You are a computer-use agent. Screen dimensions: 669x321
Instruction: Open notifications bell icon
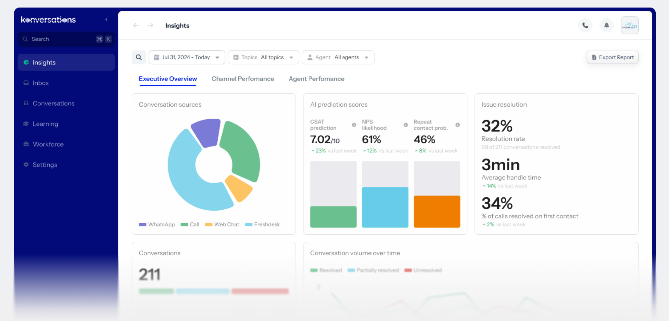coord(606,26)
